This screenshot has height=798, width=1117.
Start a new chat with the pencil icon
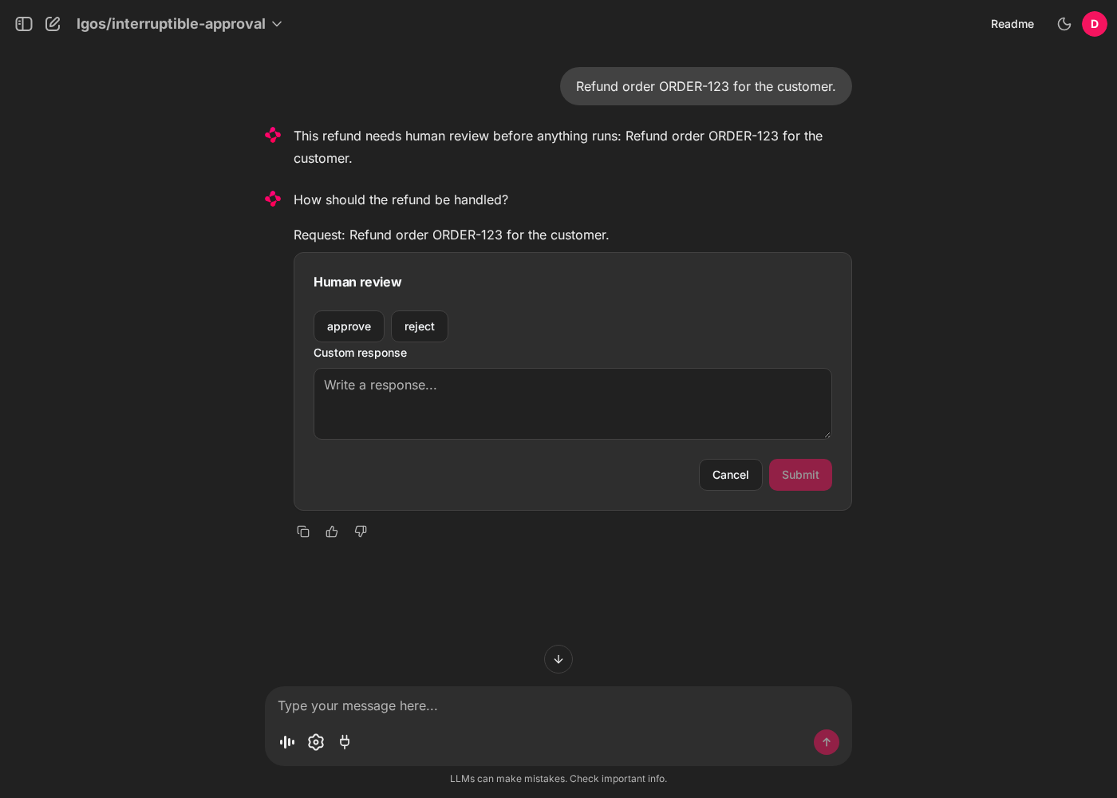pyautogui.click(x=53, y=24)
